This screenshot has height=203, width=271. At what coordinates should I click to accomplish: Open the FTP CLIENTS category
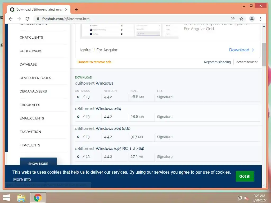30,145
